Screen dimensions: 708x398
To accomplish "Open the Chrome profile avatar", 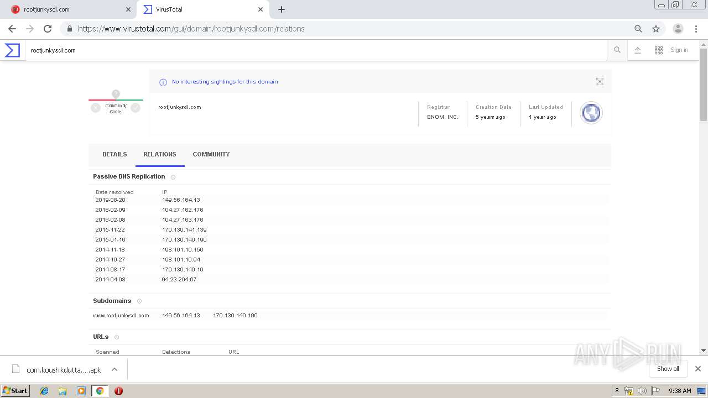I will click(x=678, y=29).
